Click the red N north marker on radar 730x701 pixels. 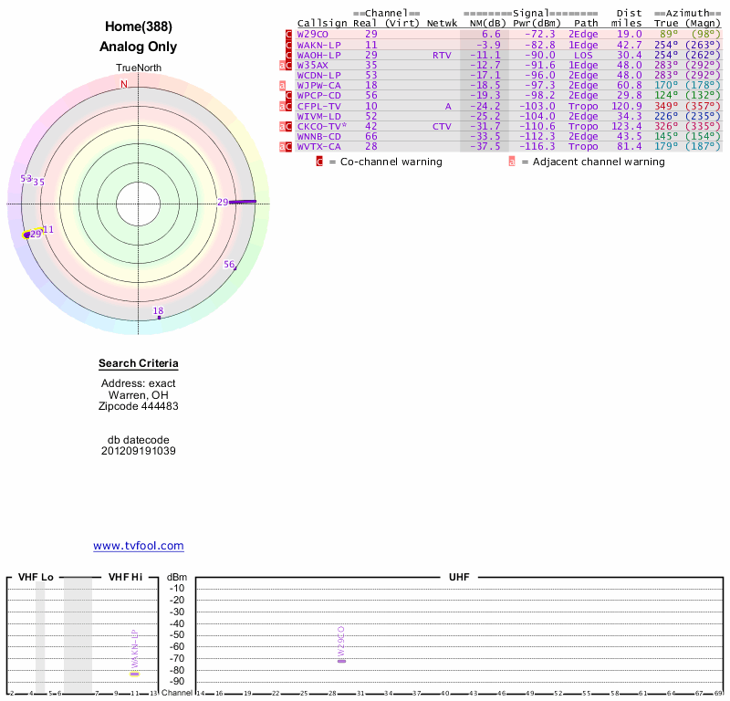click(125, 85)
